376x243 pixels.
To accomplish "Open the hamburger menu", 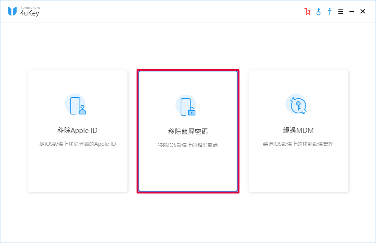I will (x=341, y=11).
